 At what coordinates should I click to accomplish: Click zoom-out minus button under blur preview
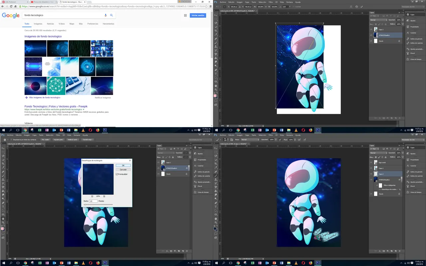92,196
